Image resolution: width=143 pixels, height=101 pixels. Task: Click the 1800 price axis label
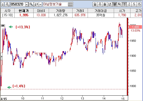(x=133, y=86)
